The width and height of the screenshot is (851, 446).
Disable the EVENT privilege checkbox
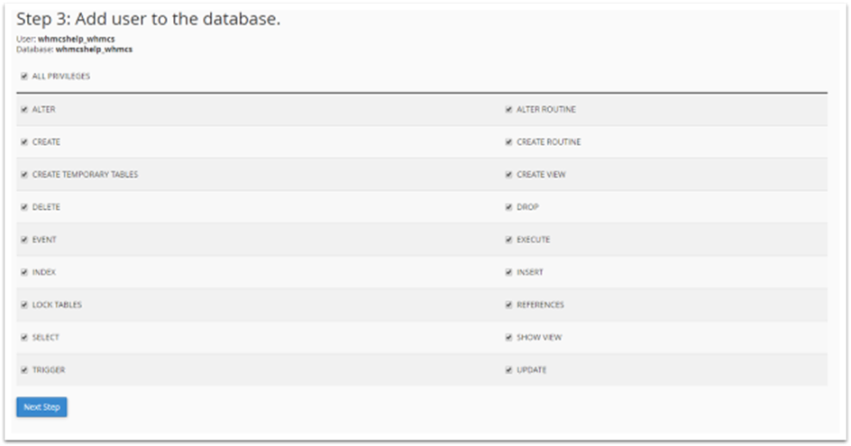tap(23, 240)
